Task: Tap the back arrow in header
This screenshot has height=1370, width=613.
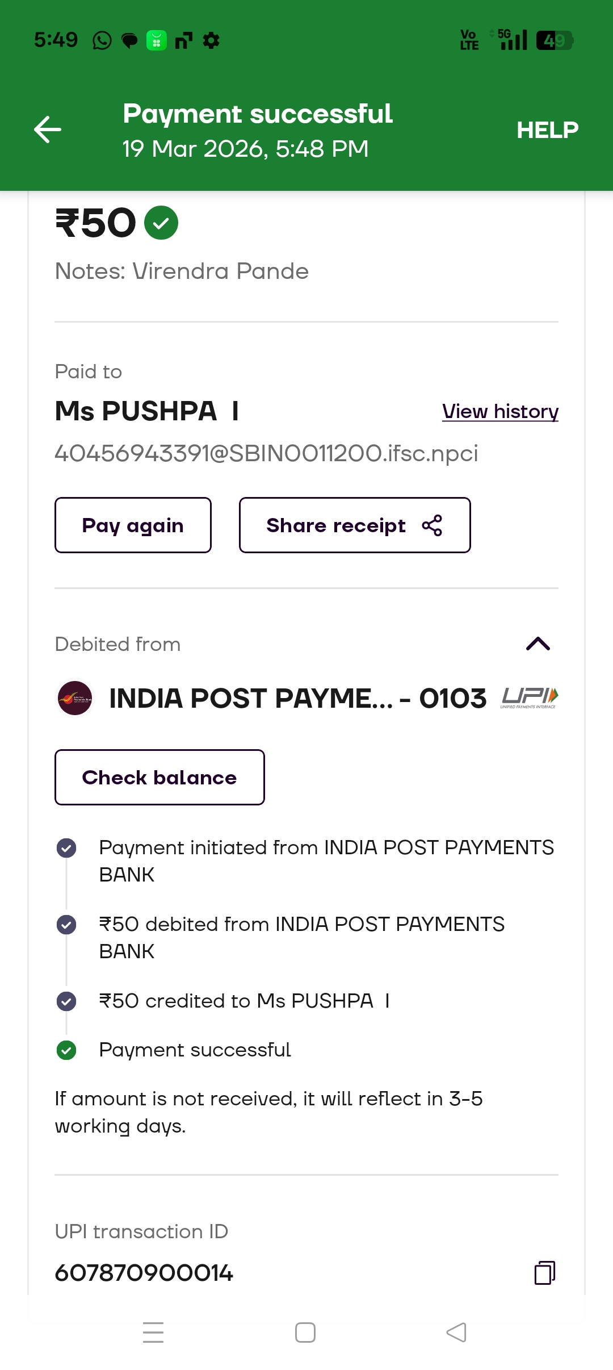Action: click(x=48, y=130)
